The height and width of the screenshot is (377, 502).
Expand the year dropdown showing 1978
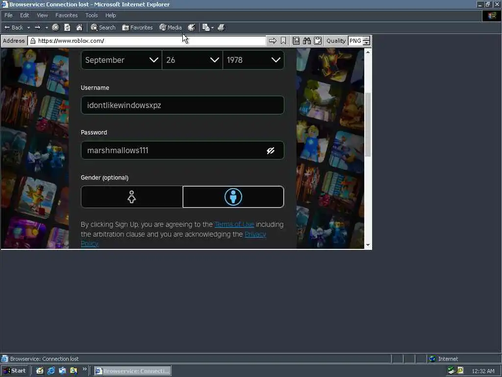pyautogui.click(x=253, y=60)
